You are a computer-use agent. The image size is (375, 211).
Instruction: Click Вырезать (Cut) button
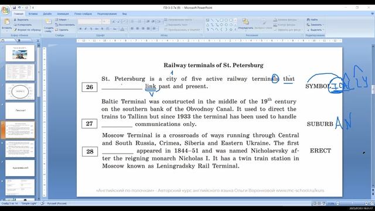[22, 20]
